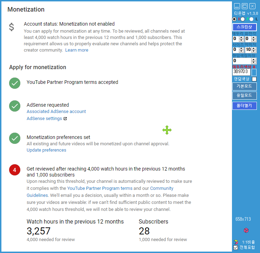260x253 pixels.
Task: Click the 스크린샷 screenshot button
Action: [245, 27]
